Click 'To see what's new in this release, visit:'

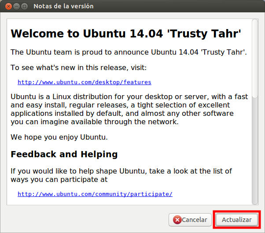click(x=79, y=68)
